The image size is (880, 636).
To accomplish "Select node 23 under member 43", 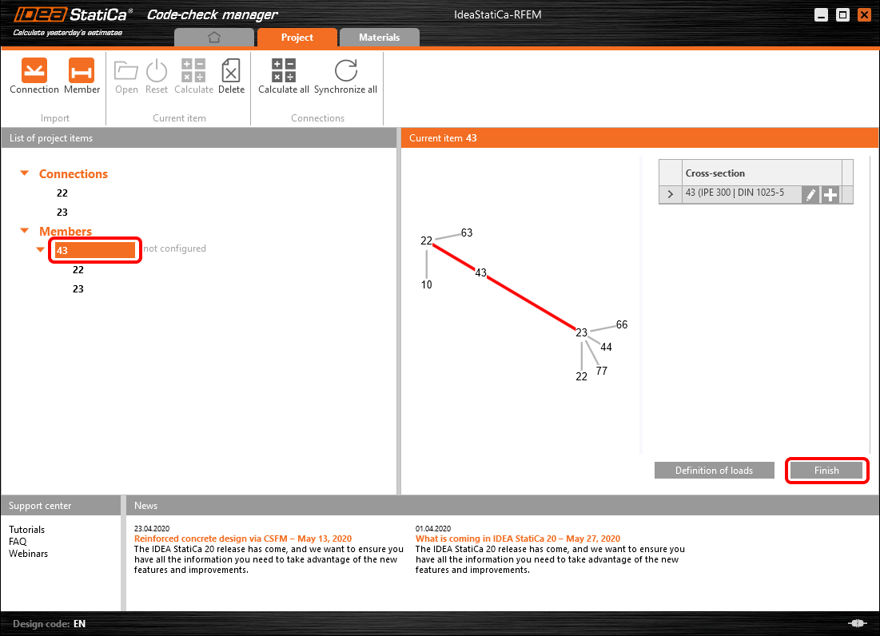I will click(78, 288).
